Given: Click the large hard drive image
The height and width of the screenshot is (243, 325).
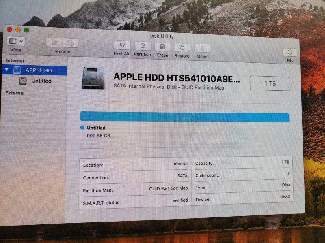Looking at the screenshot, I should (93, 78).
